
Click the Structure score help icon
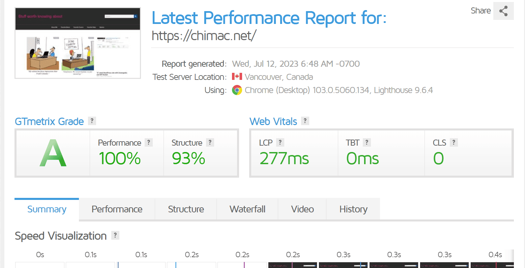pos(210,143)
